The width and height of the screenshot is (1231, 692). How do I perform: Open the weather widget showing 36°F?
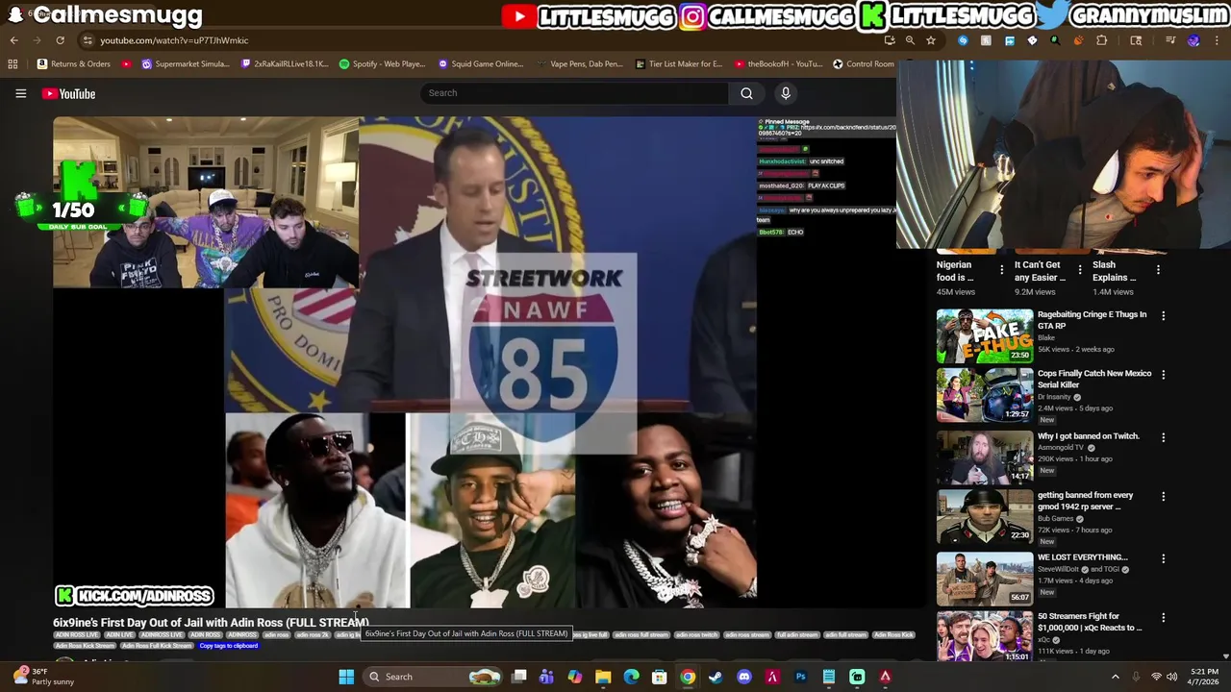pyautogui.click(x=43, y=677)
